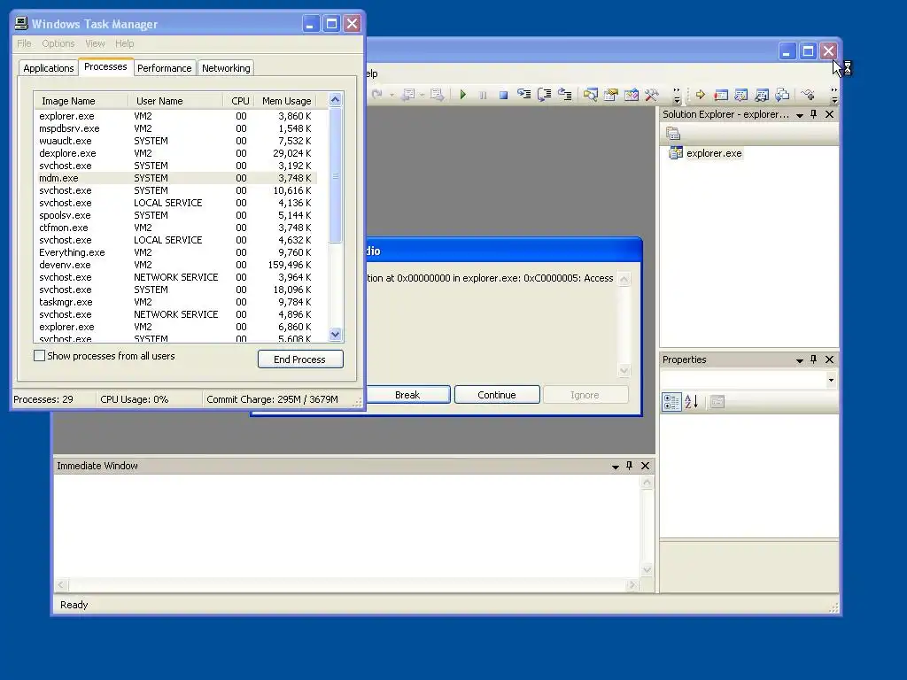Expand the Properties object selector combo box
Viewport: 907px width, 680px height.
pyautogui.click(x=831, y=380)
